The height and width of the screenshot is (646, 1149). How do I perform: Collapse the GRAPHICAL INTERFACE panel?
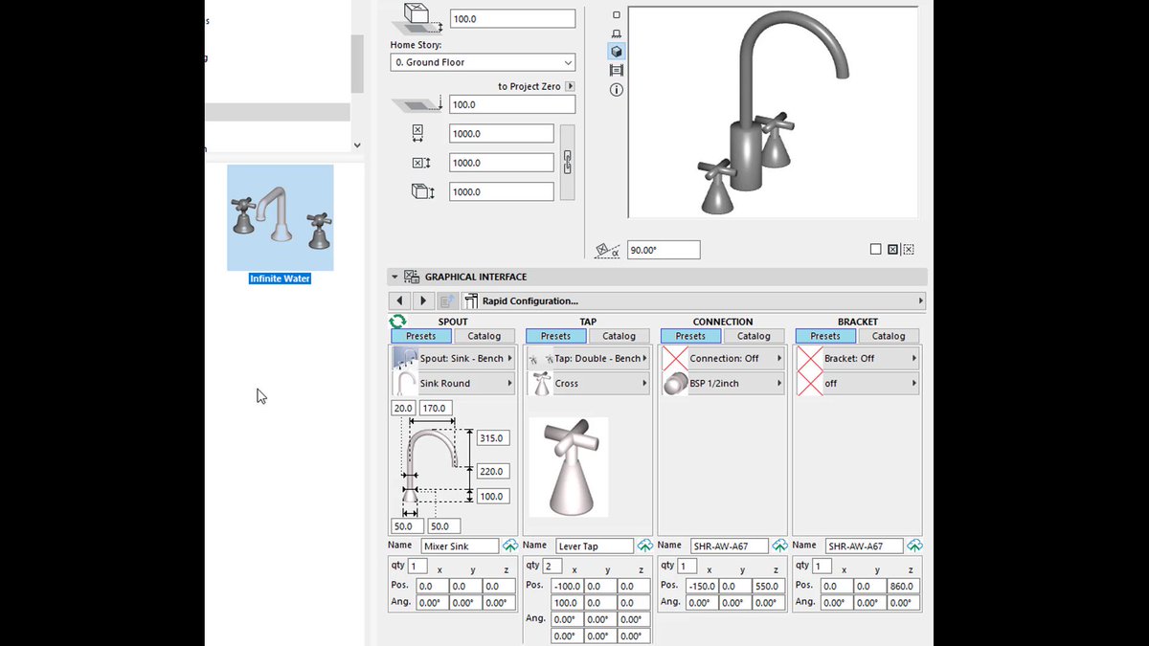pos(394,277)
